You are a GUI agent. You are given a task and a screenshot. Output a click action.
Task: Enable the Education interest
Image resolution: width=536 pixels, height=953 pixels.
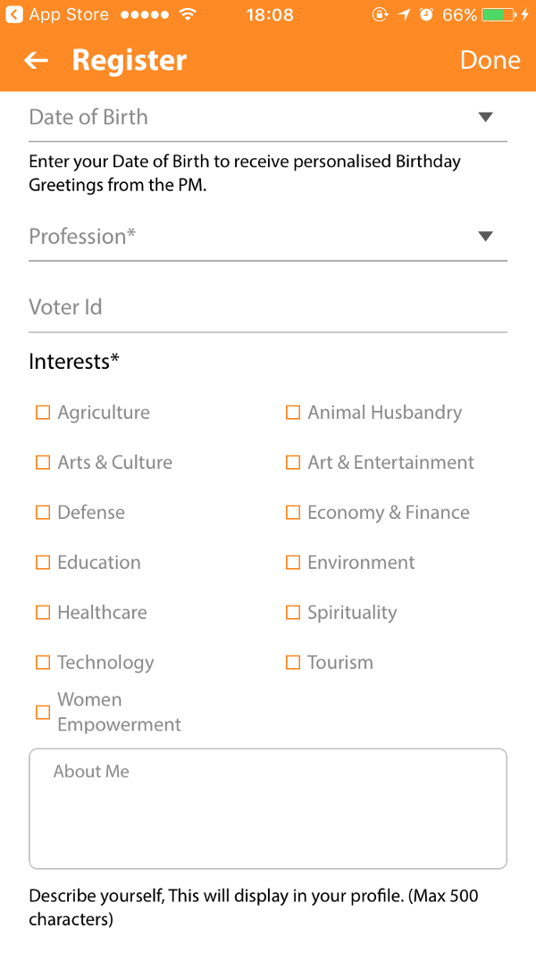42,562
